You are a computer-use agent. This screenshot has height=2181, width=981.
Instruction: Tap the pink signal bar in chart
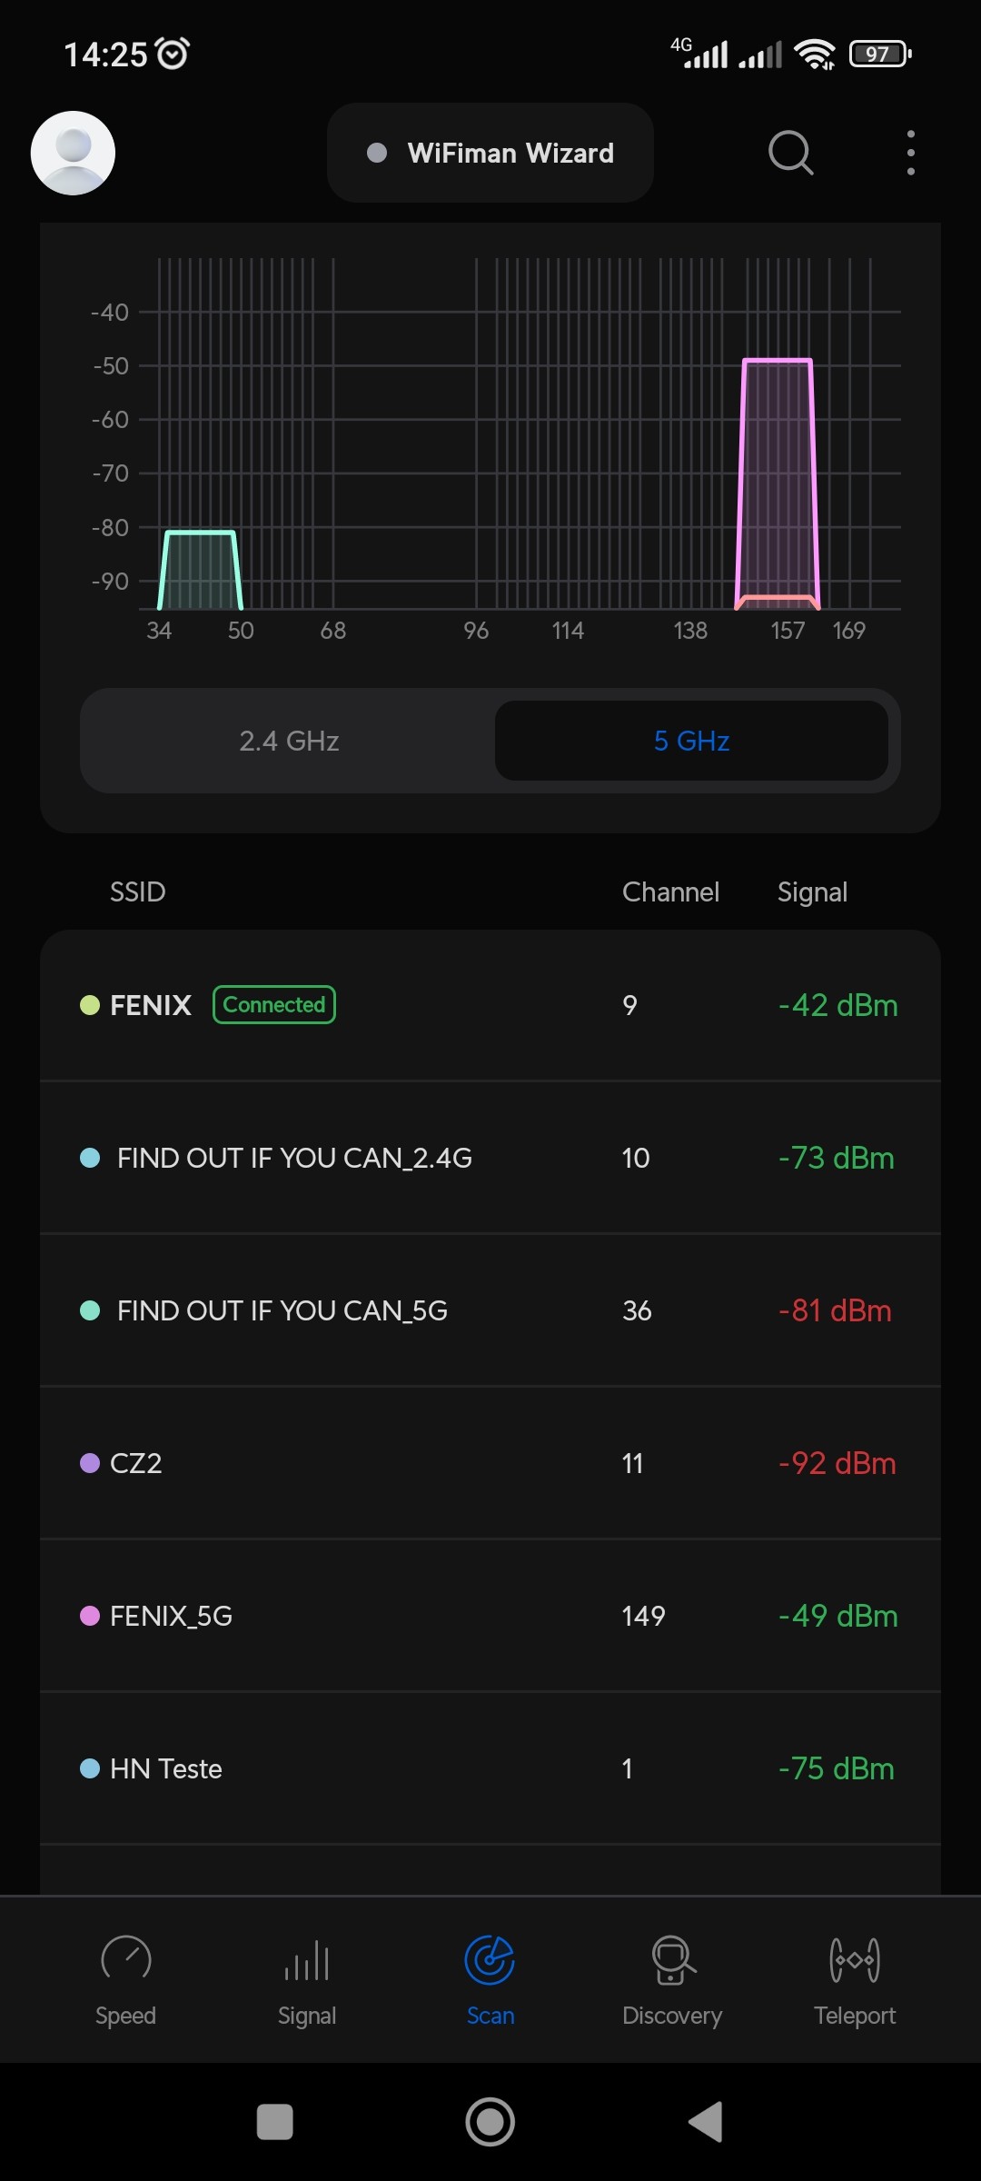[x=778, y=482]
